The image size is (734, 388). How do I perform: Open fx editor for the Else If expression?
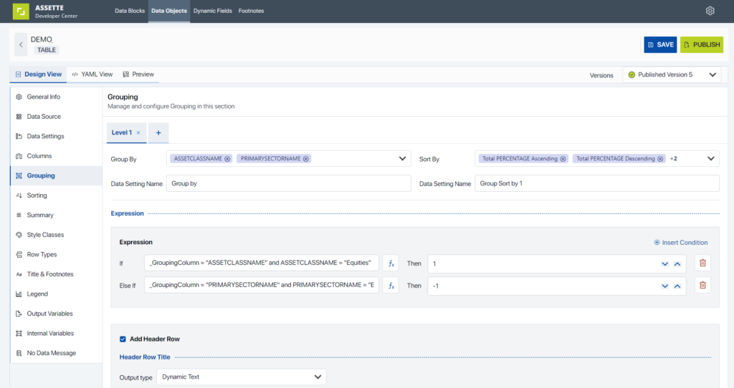coord(391,286)
